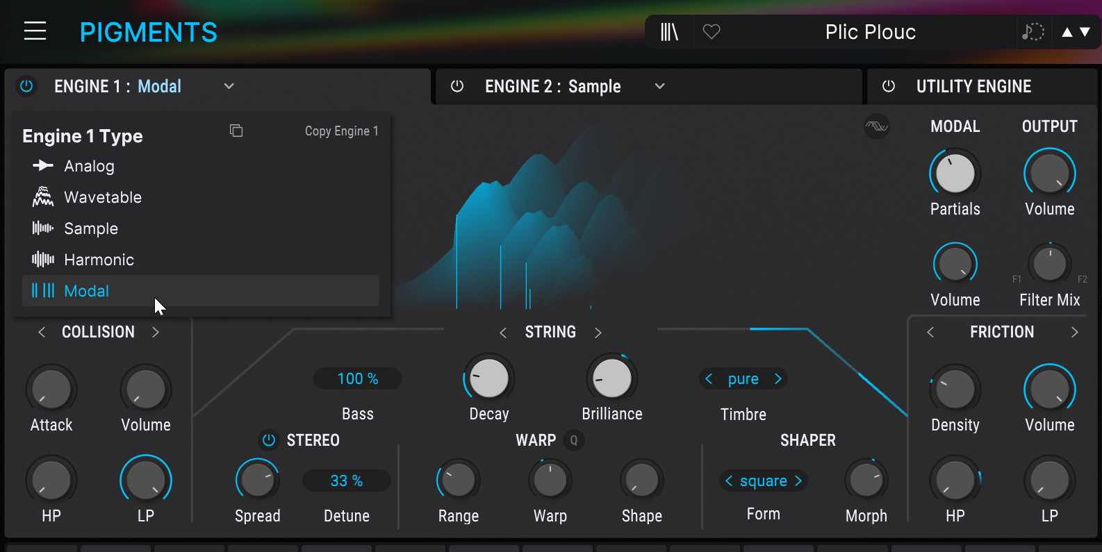The image size is (1102, 552).
Task: Click the Warp Shape knob
Action: [642, 480]
